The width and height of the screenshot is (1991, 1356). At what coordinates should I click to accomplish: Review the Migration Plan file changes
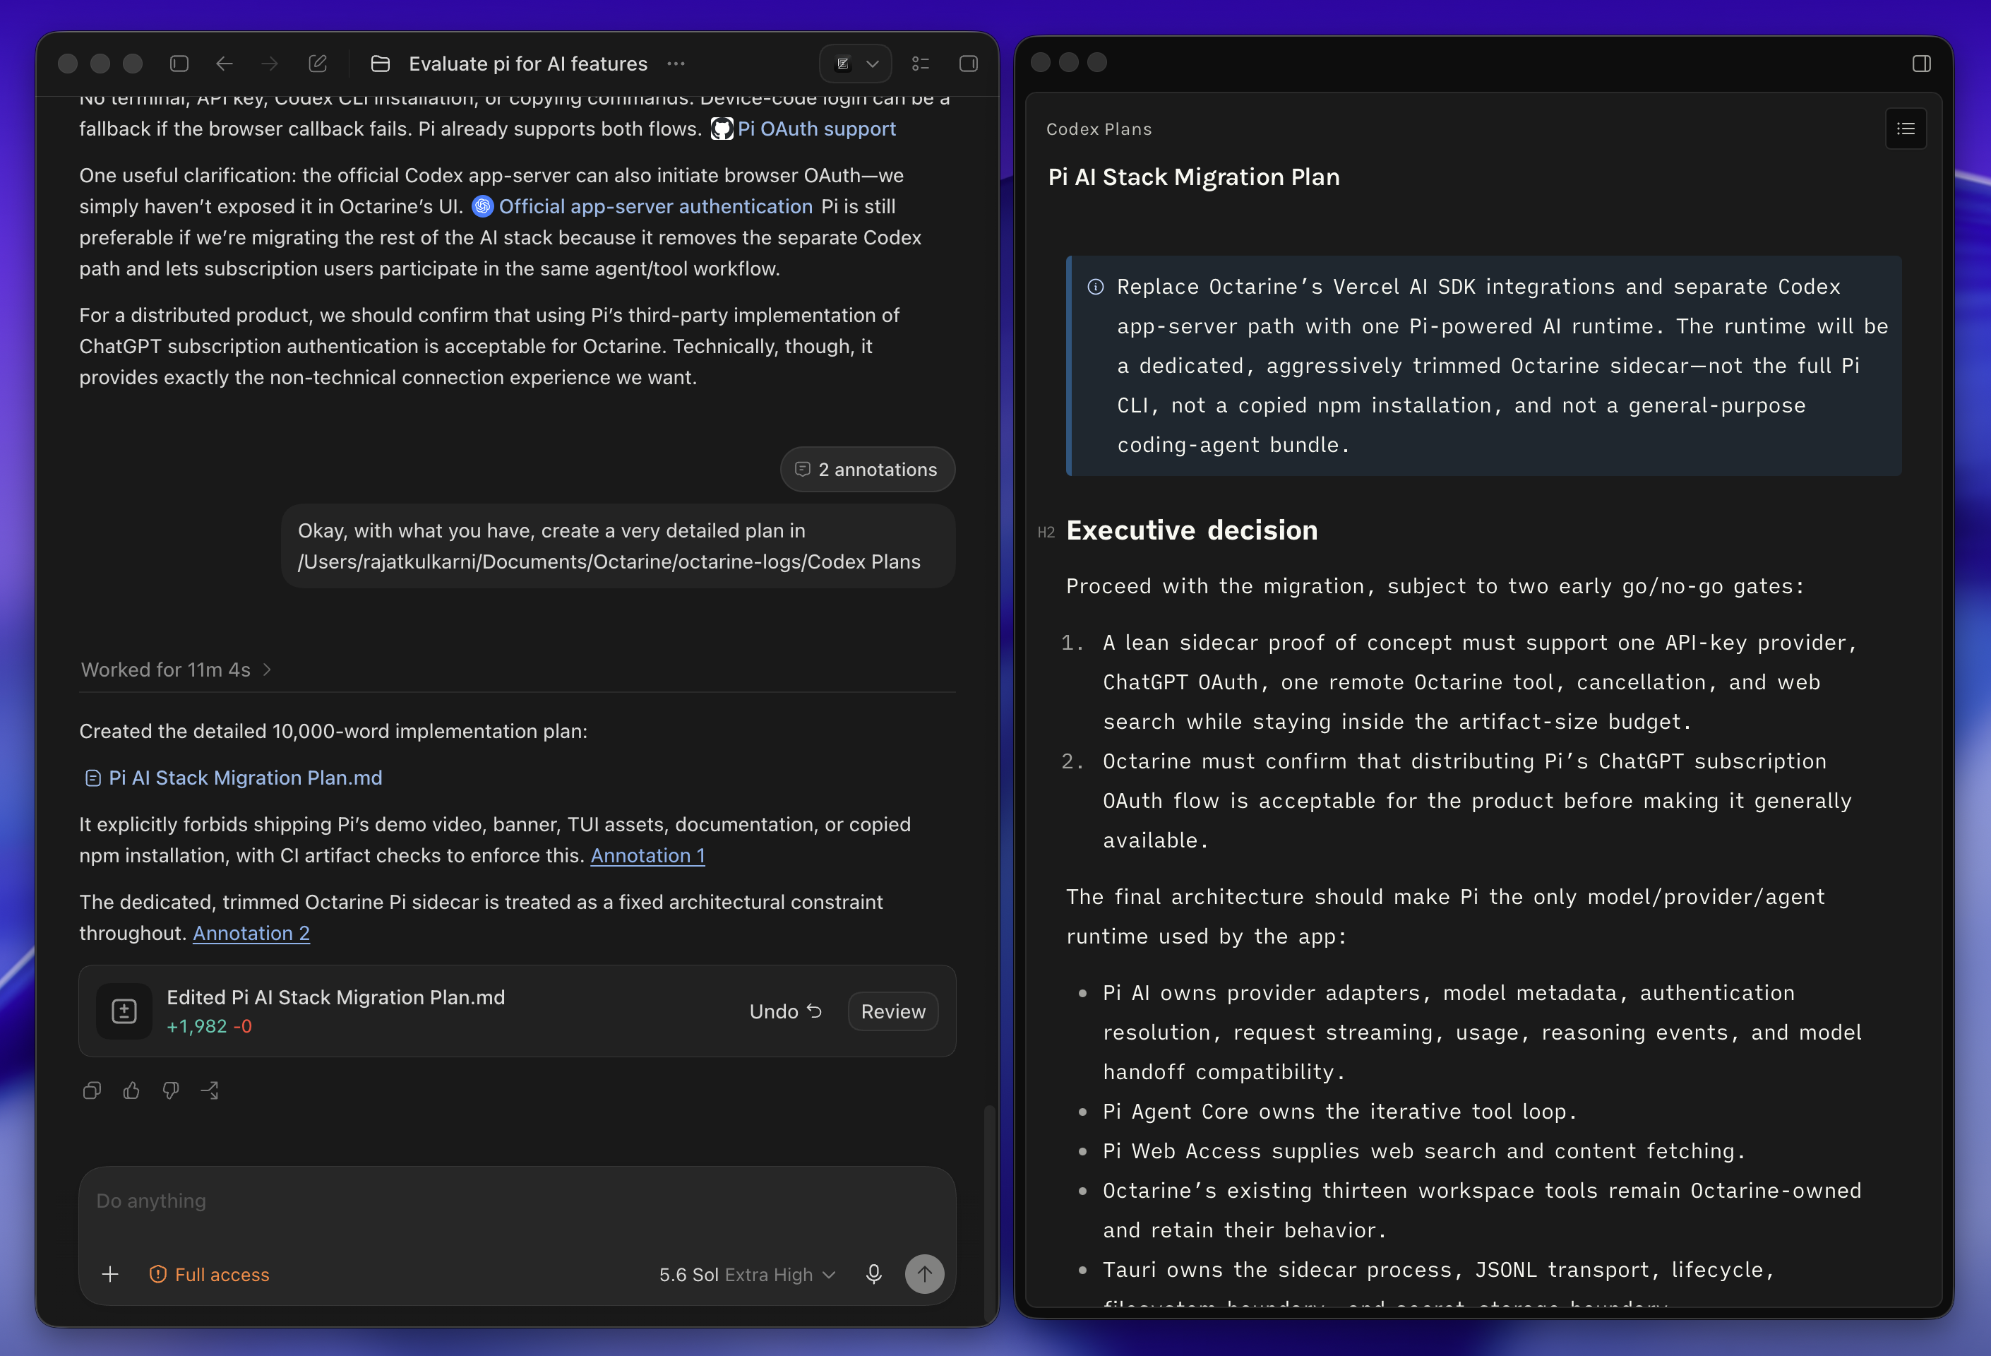click(x=892, y=1011)
